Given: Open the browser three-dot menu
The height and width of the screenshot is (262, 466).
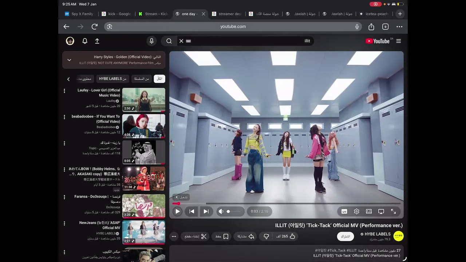Looking at the screenshot, I should (x=399, y=27).
